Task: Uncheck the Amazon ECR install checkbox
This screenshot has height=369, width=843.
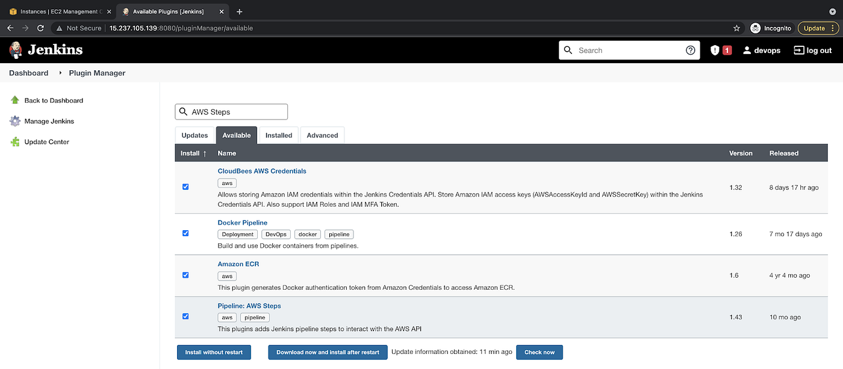Action: (185, 275)
